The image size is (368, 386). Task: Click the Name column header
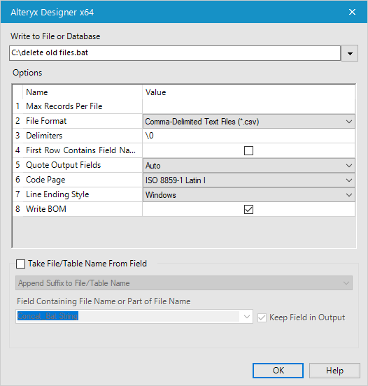coord(37,92)
